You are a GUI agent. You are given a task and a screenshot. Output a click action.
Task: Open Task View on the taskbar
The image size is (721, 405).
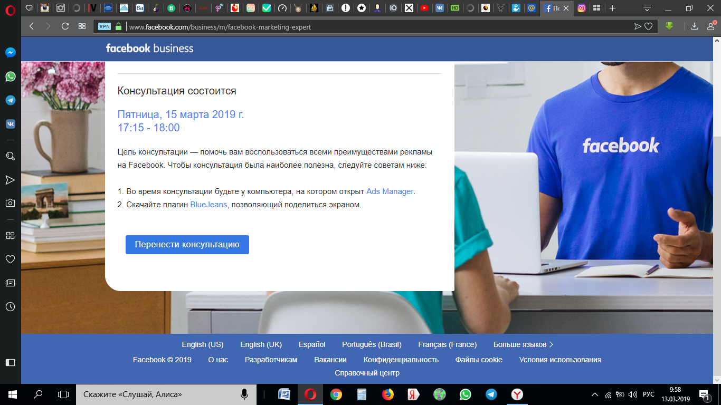[63, 394]
